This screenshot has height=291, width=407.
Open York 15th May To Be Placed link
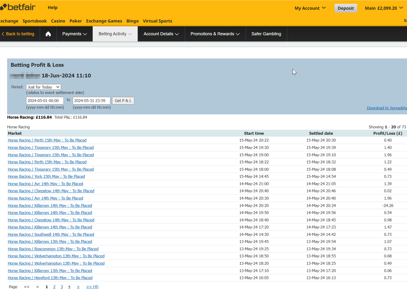[46, 177]
